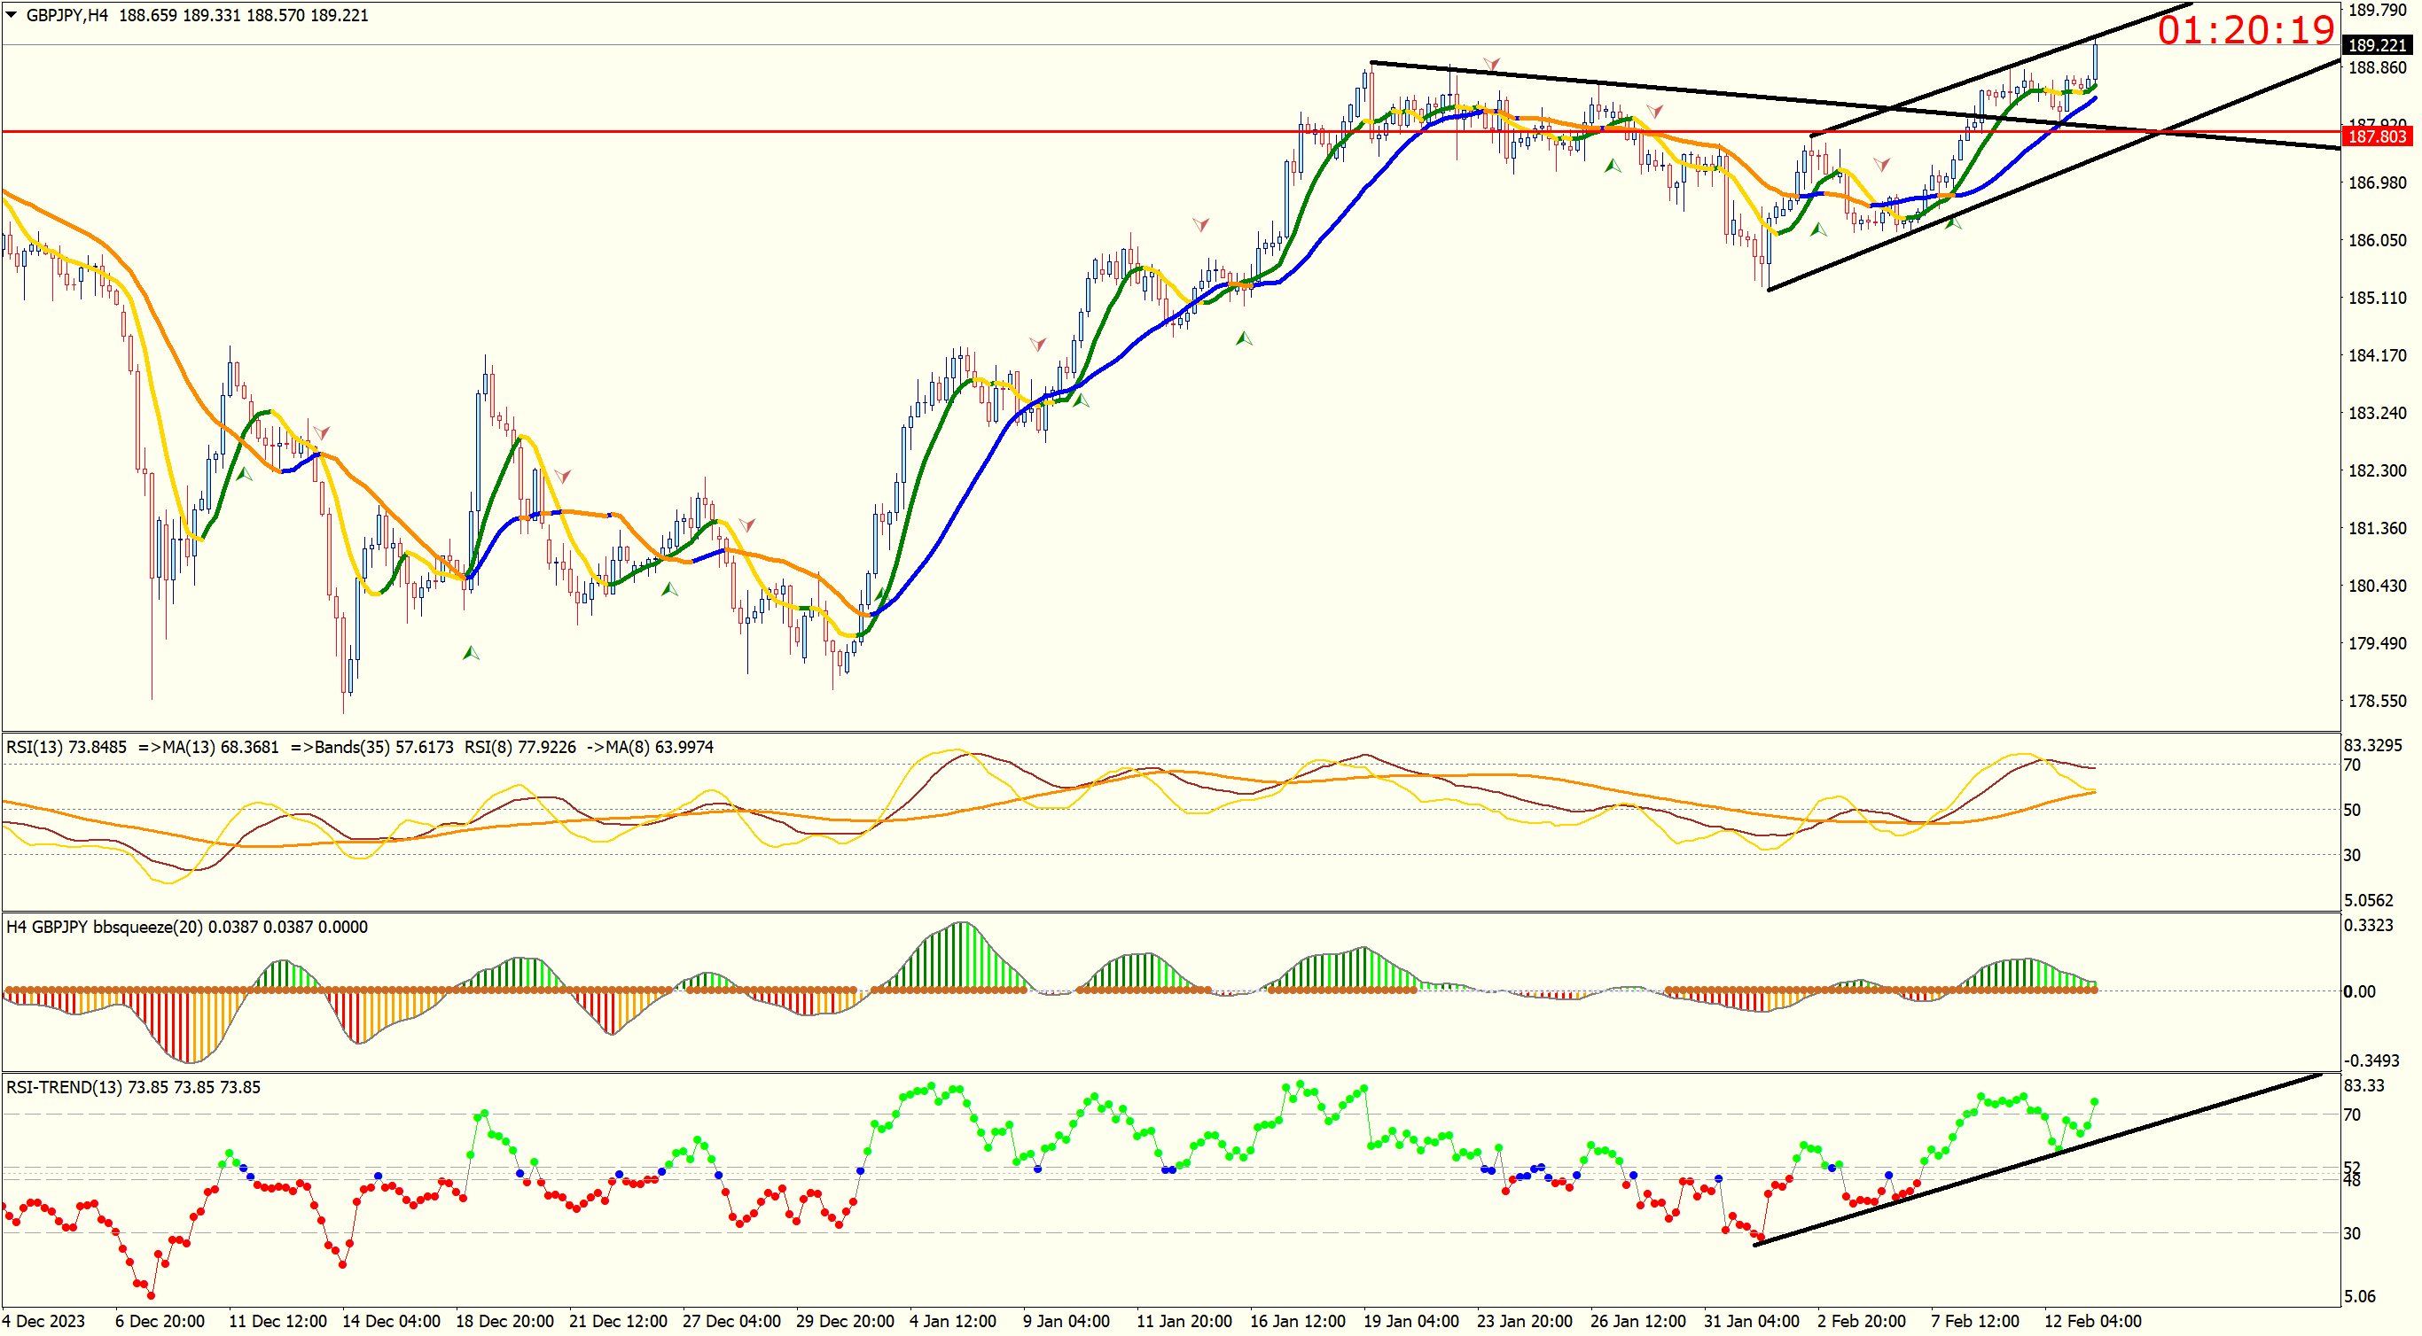This screenshot has width=2422, height=1336.
Task: Open the dropdown triangle beside GBPJPY,H4
Action: pyautogui.click(x=12, y=15)
